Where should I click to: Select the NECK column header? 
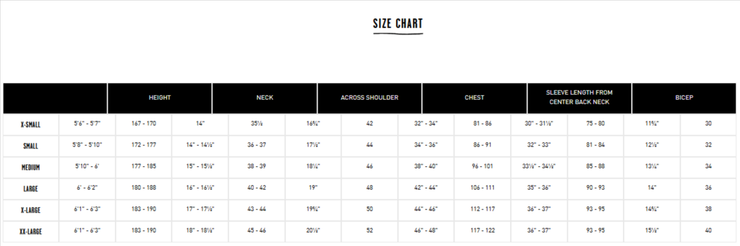coord(265,98)
